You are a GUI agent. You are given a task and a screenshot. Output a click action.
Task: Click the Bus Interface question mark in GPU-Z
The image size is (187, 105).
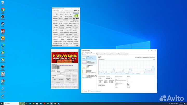(79, 24)
